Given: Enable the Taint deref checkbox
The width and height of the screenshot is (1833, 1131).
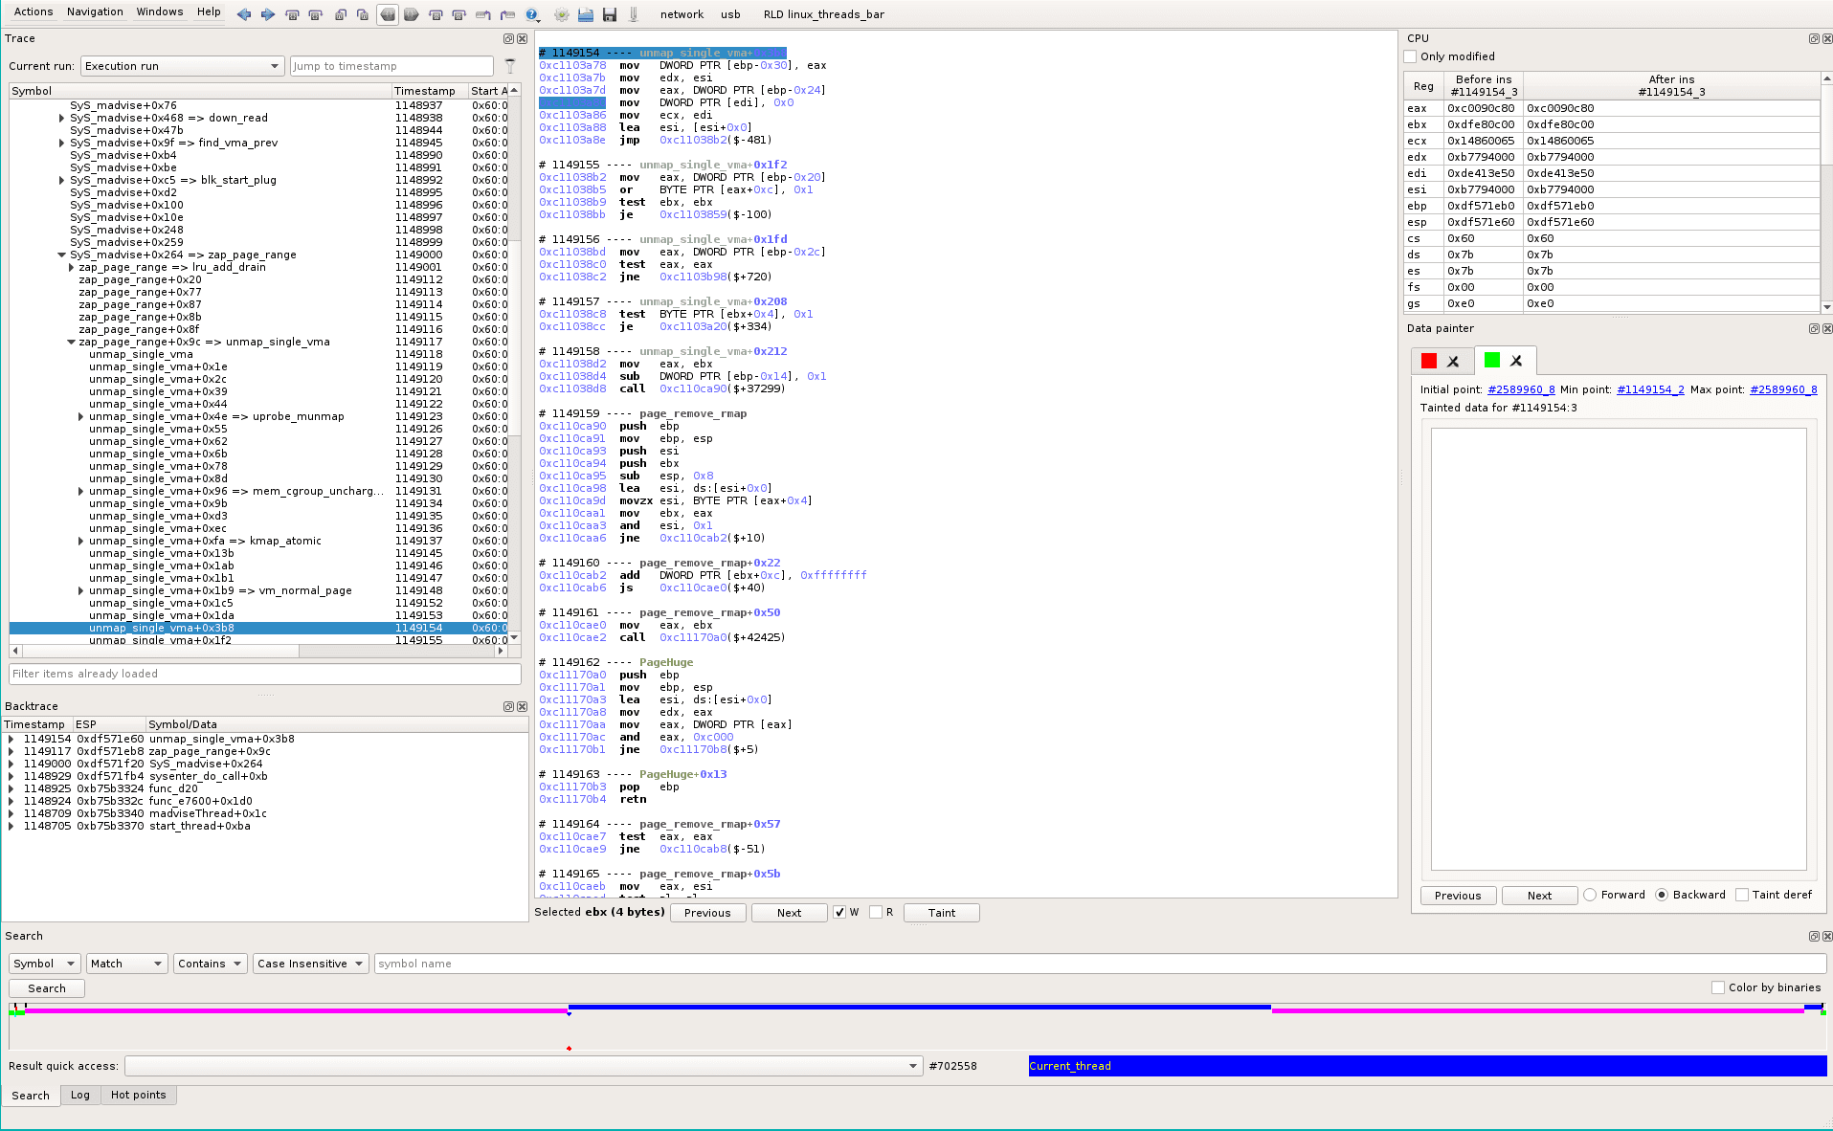Looking at the screenshot, I should point(1742,895).
